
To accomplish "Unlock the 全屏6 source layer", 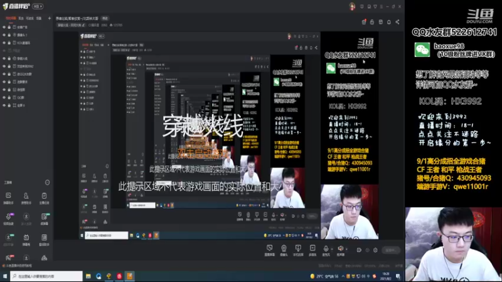I will click(9, 105).
